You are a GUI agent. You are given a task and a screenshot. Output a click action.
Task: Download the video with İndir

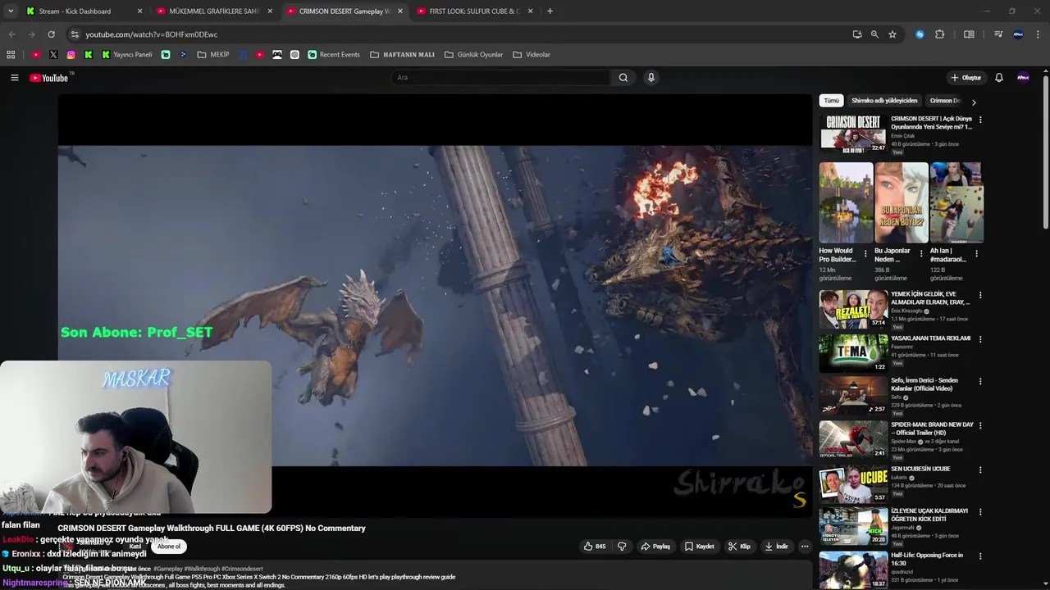point(776,547)
